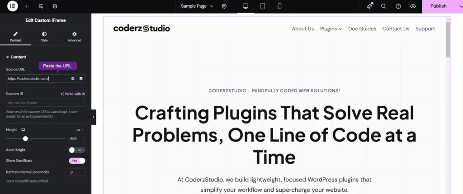Open About Us in the preview menu
Image resolution: width=463 pixels, height=194 pixels.
pyautogui.click(x=302, y=28)
